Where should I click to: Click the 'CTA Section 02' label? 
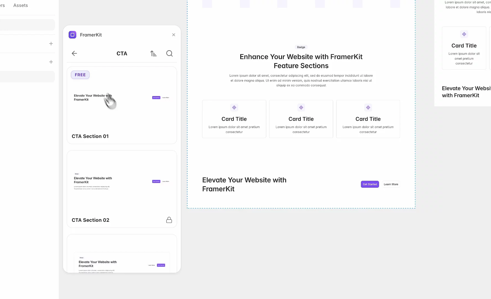pos(90,220)
